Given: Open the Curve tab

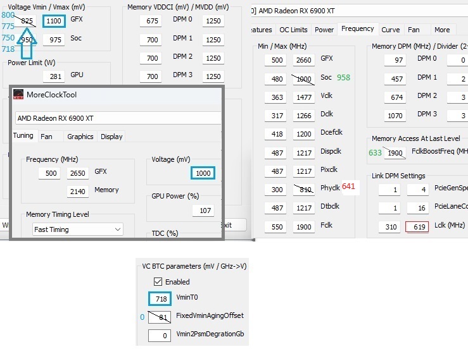Looking at the screenshot, I should pos(390,30).
